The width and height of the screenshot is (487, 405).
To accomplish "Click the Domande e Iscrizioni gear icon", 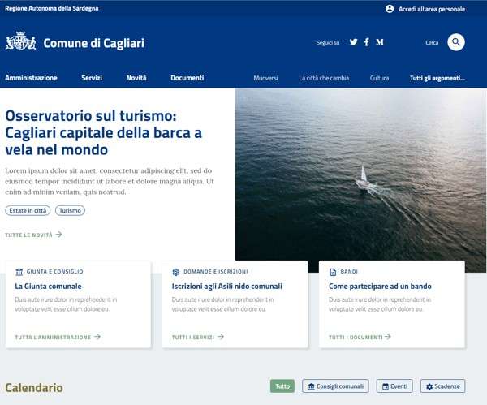I will pyautogui.click(x=176, y=272).
